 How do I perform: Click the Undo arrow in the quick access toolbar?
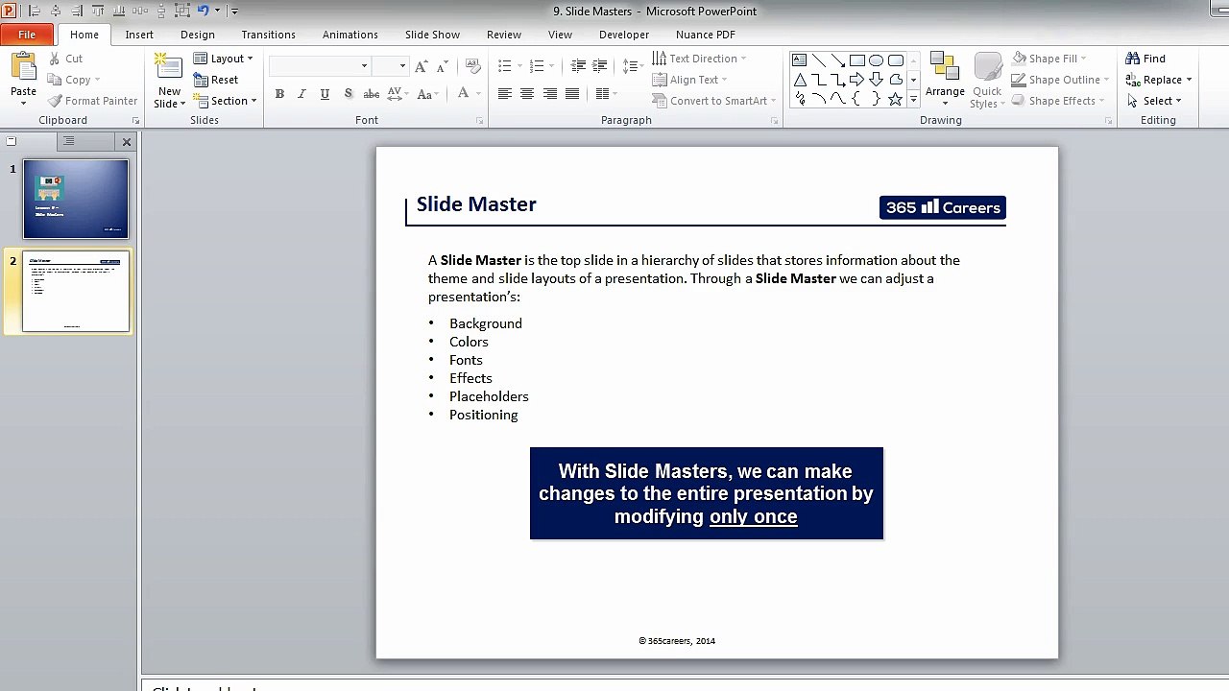tap(203, 11)
